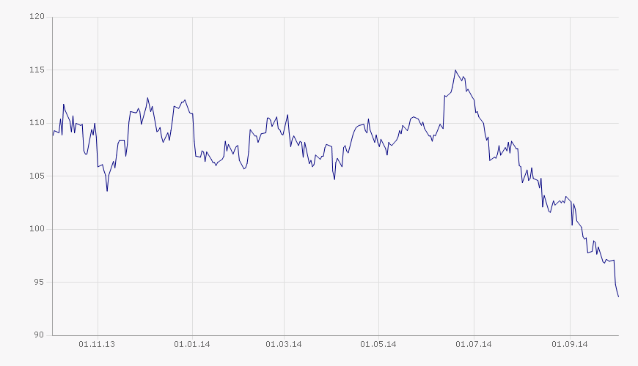
Task: Click the 100 label on the vertical axis
Action: pos(38,229)
